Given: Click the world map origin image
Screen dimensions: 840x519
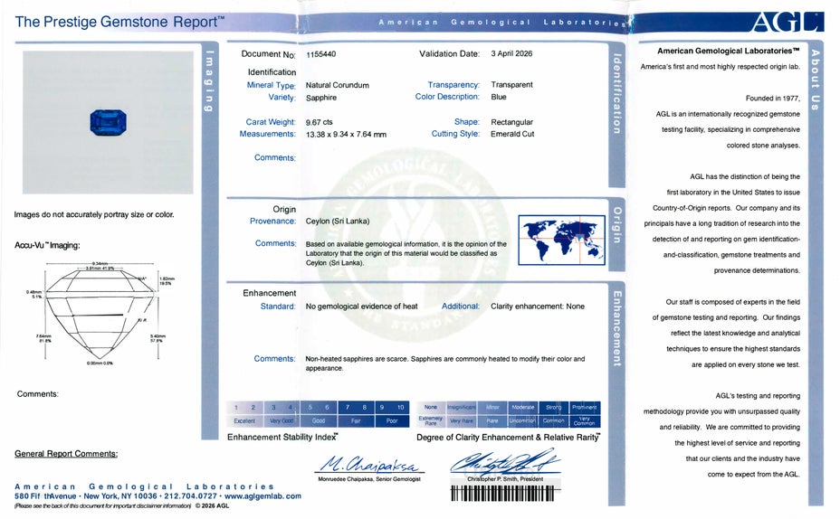Looking at the screenshot, I should (x=561, y=240).
